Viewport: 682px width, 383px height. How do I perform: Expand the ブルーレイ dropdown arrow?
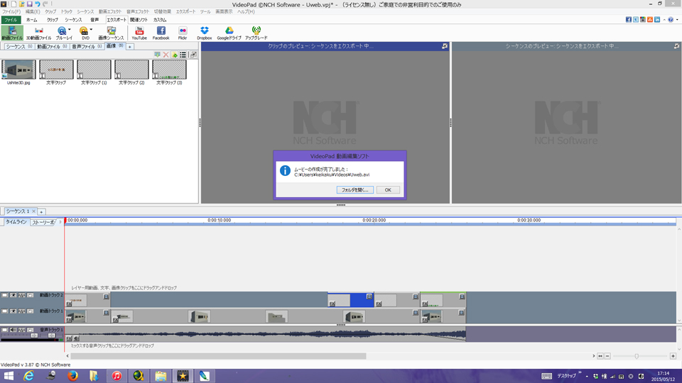70,30
